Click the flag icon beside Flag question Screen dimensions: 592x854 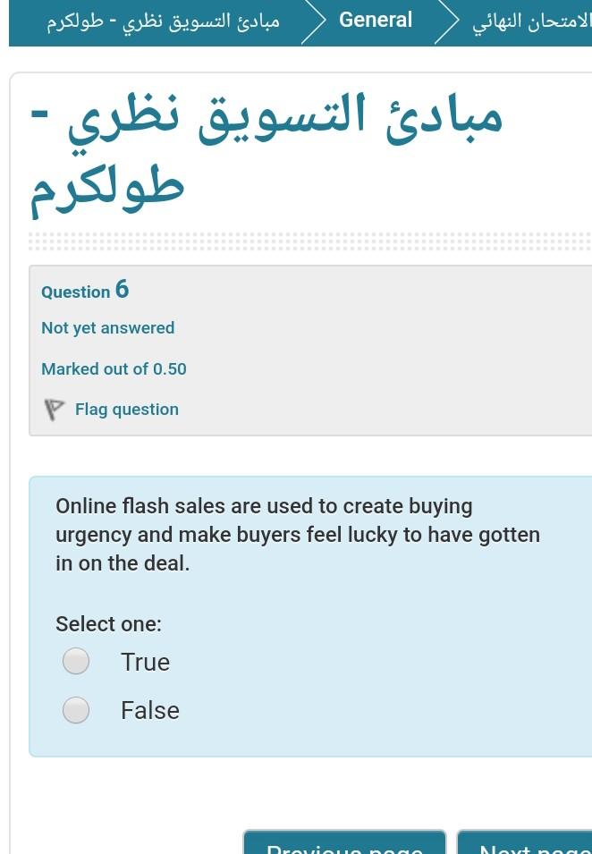(x=55, y=409)
